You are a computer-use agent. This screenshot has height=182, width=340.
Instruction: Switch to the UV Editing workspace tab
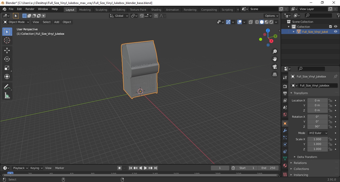pyautogui.click(x=118, y=10)
